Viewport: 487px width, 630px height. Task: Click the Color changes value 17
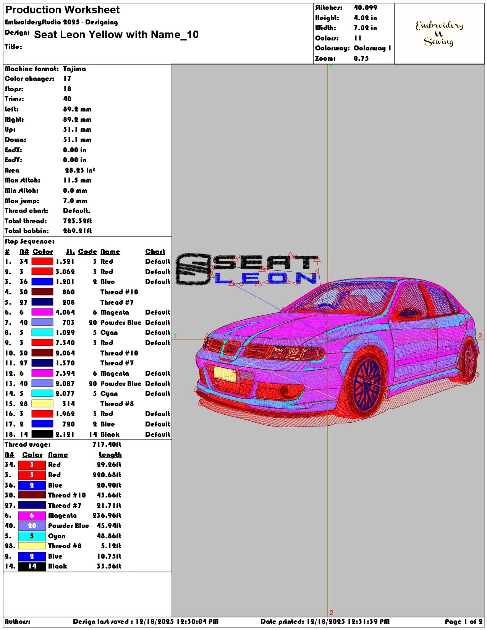pos(67,79)
